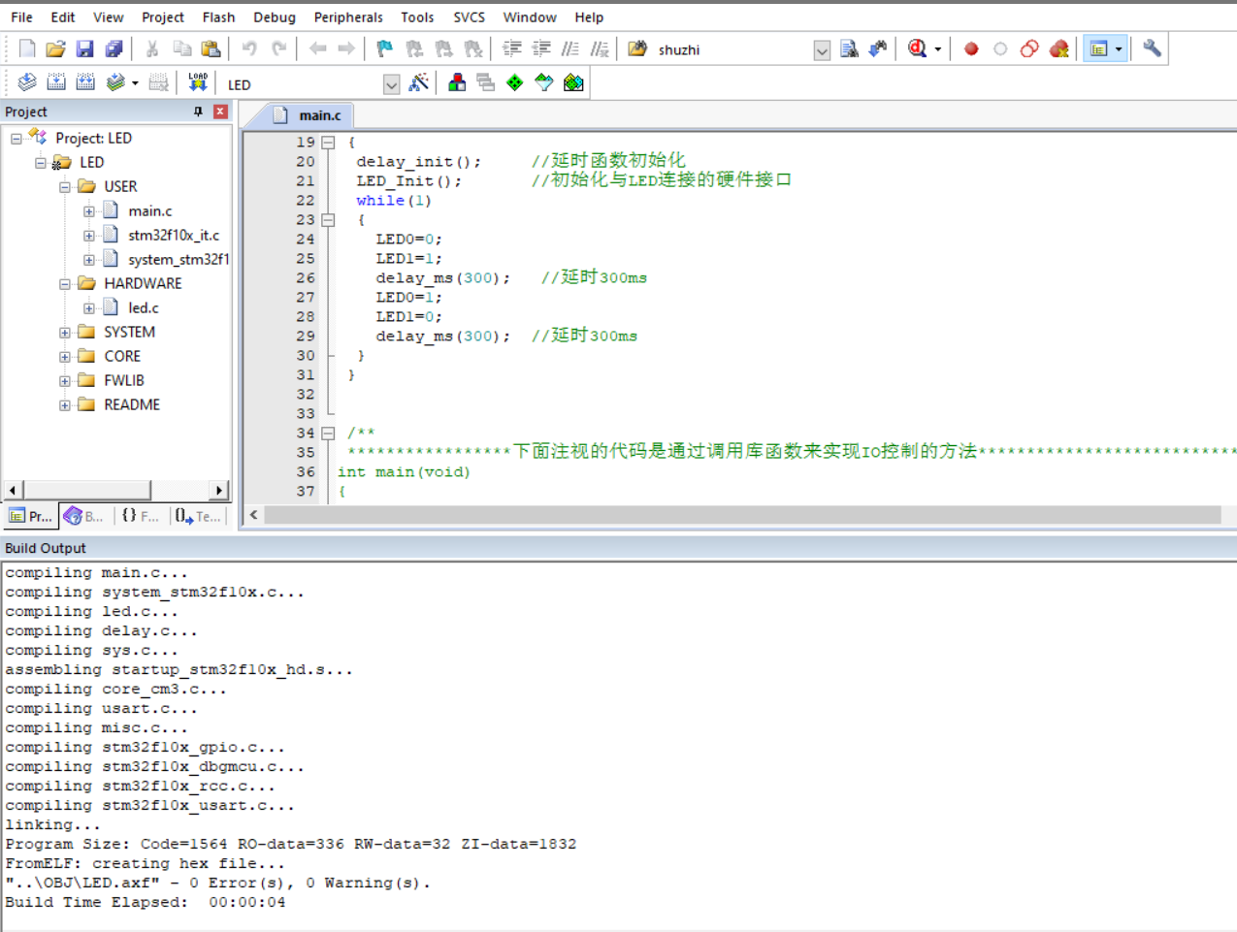The image size is (1237, 932).
Task: Unindent selected lines using toolbar icon
Action: [541, 48]
